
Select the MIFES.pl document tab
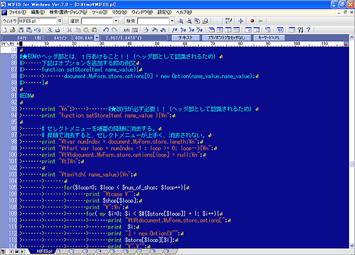pos(42,251)
